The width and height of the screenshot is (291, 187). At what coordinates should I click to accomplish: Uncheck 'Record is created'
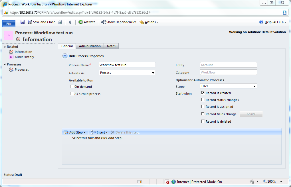(203, 93)
